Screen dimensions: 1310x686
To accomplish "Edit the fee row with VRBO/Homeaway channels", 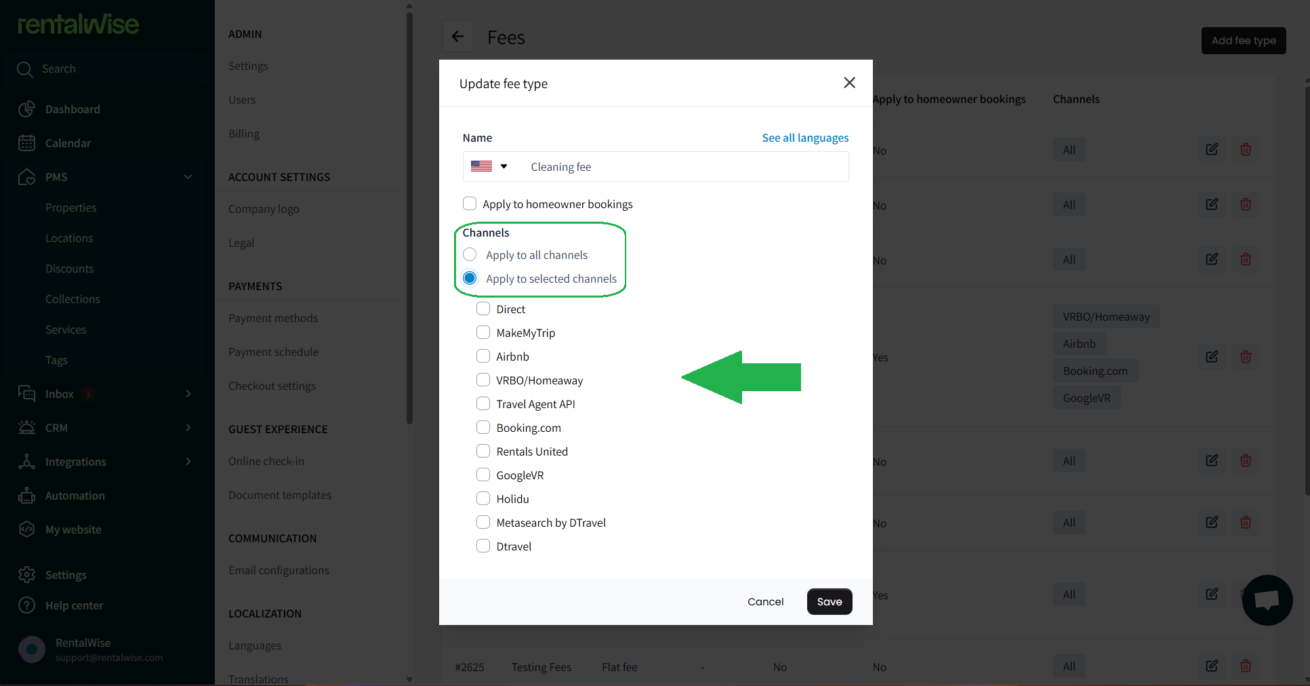I will coord(1212,357).
